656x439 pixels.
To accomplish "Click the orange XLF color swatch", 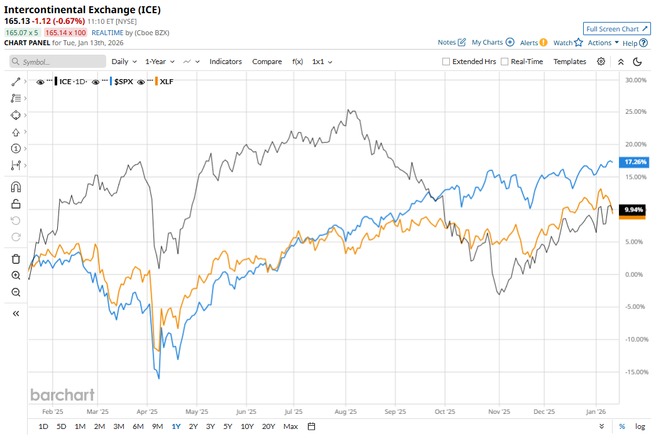I will [155, 82].
